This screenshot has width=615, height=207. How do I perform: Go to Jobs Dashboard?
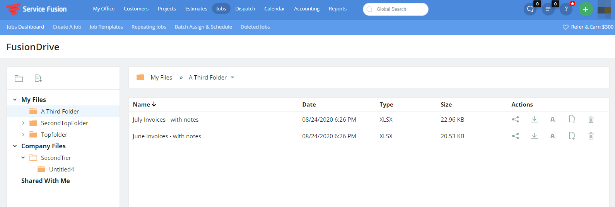click(x=25, y=27)
